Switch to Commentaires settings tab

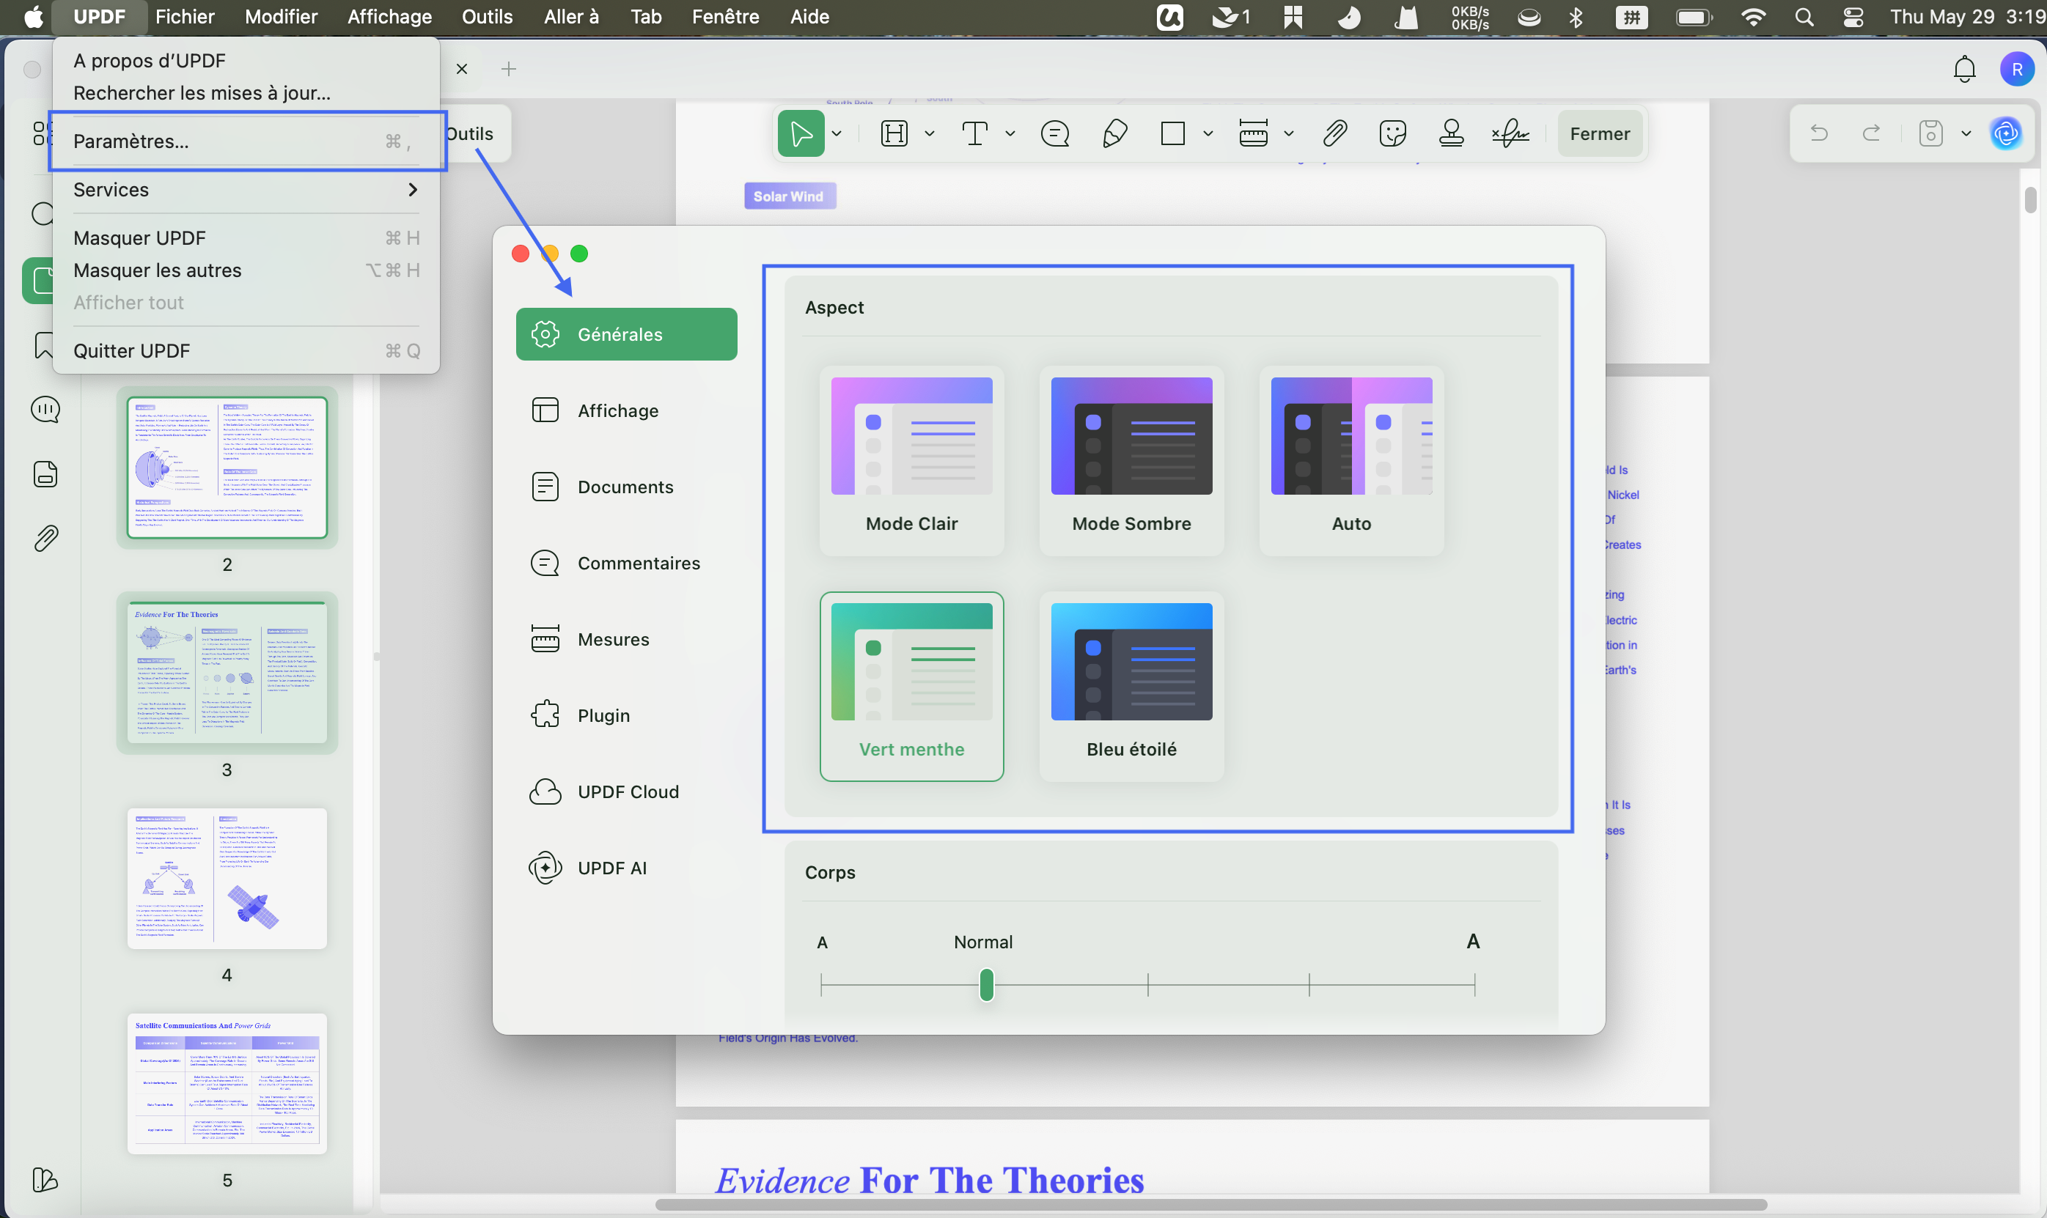point(627,563)
